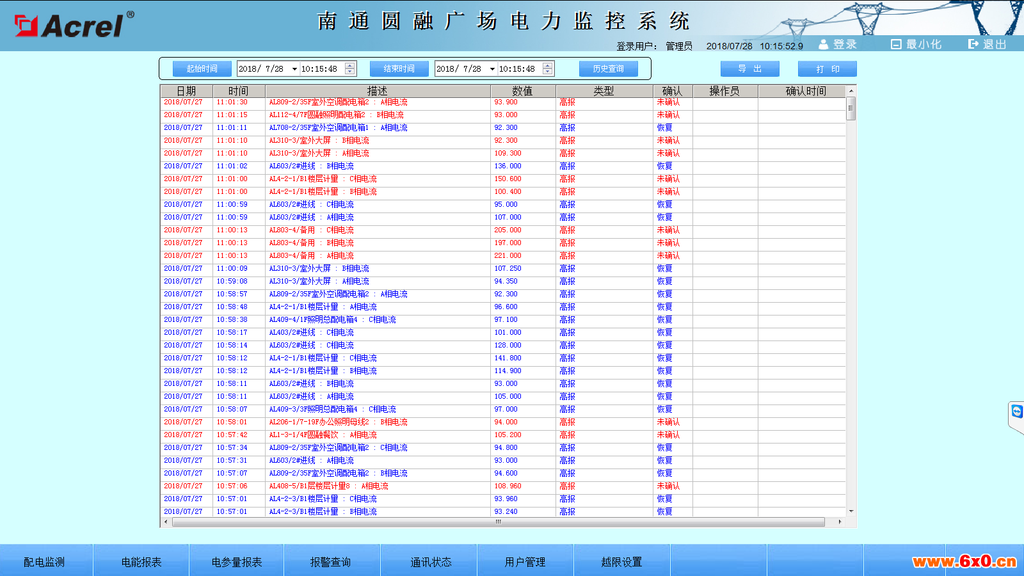The image size is (1024, 576).
Task: Click horizontal scrollbar left arrow
Action: tap(166, 522)
